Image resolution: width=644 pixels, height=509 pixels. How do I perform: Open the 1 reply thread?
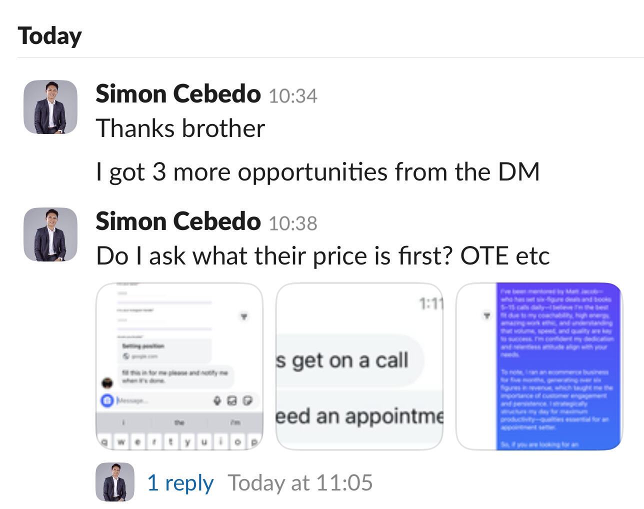[180, 482]
